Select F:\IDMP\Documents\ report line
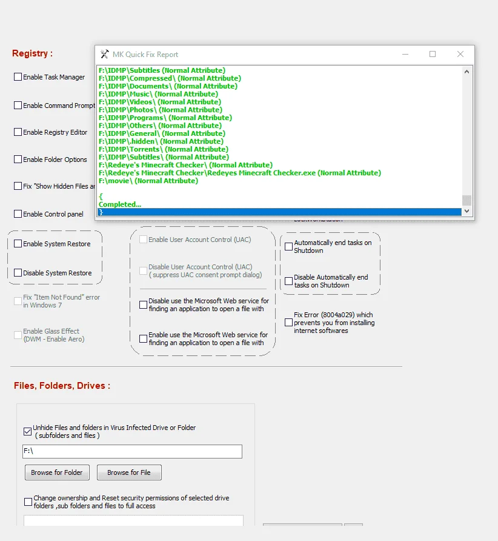Image resolution: width=498 pixels, height=541 pixels. tap(168, 86)
